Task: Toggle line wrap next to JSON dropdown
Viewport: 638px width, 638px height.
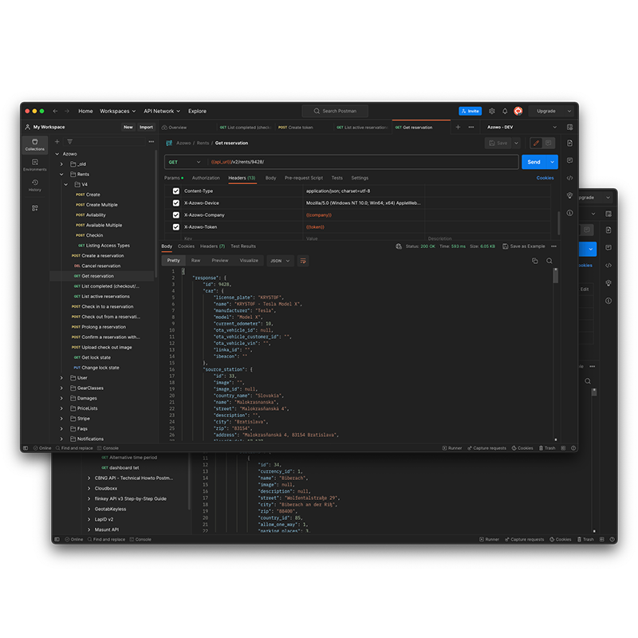Action: 303,261
